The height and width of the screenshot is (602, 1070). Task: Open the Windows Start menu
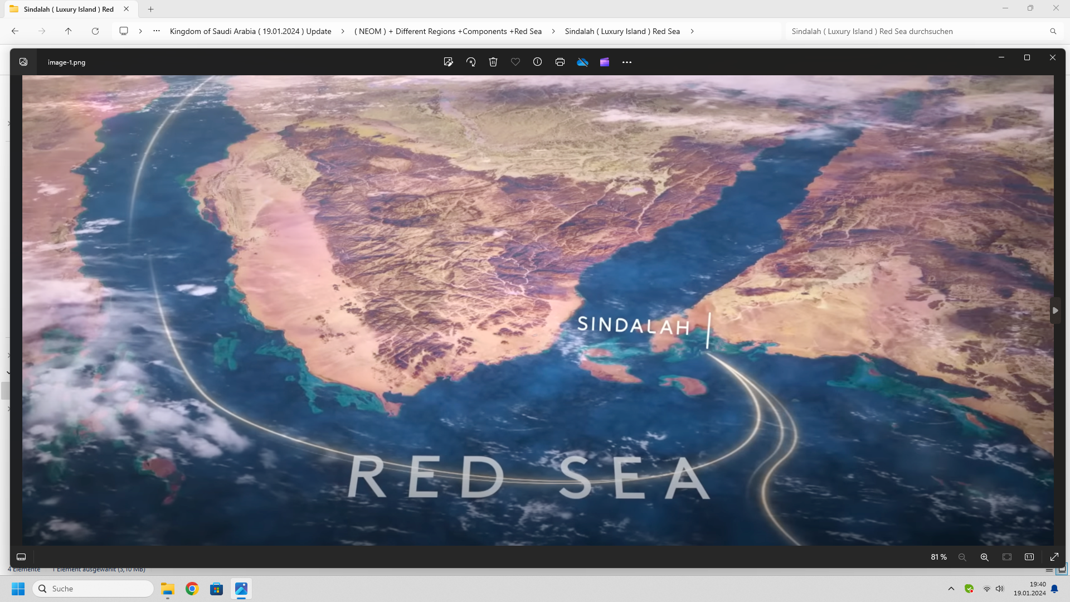click(18, 589)
